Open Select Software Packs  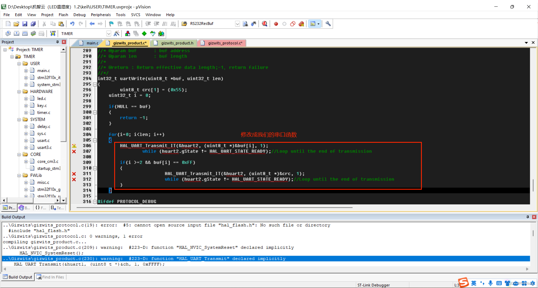point(153,34)
